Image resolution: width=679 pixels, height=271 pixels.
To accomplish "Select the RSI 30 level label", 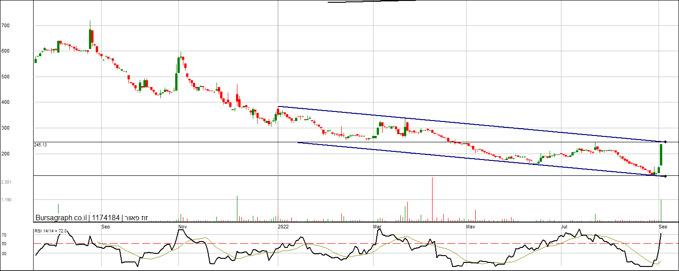I will point(4,253).
